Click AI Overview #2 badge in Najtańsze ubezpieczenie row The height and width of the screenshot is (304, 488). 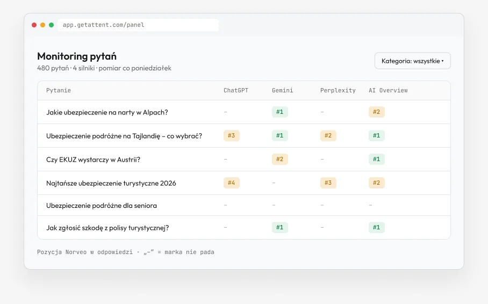tap(377, 183)
